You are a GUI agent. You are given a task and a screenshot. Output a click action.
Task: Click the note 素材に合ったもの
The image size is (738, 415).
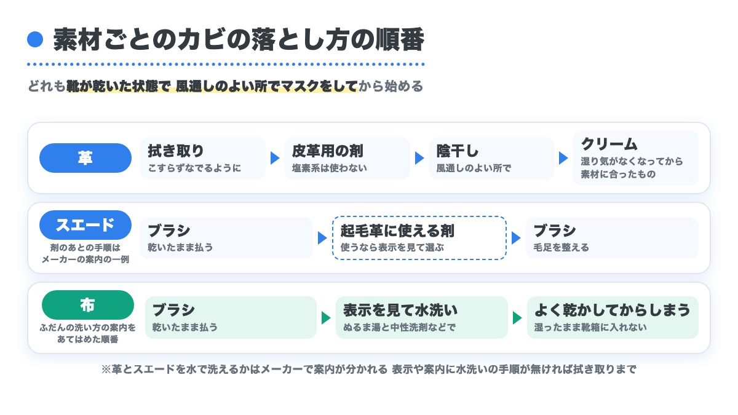(618, 174)
